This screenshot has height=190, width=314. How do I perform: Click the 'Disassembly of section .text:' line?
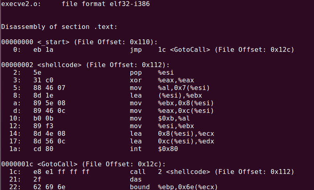(60, 27)
